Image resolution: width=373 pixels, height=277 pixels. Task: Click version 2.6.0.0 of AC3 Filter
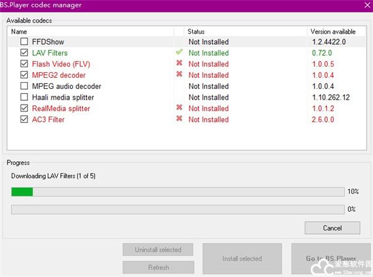(323, 120)
